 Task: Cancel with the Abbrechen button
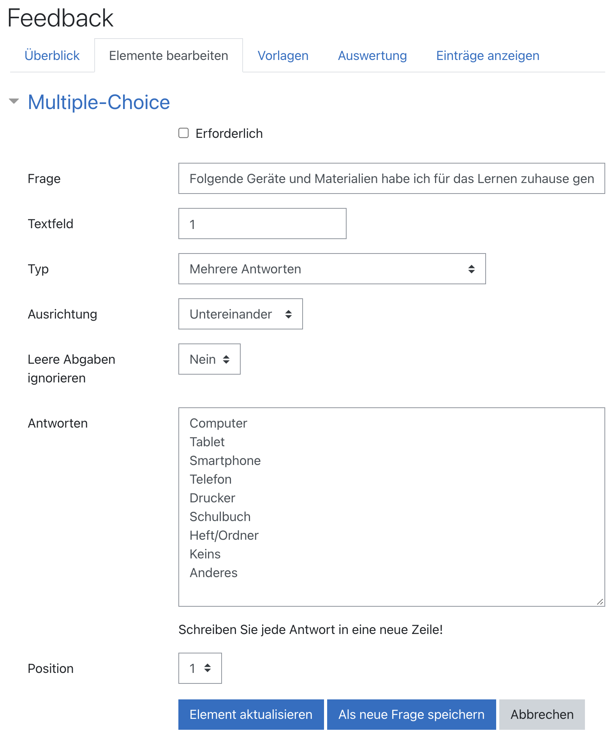[542, 715]
